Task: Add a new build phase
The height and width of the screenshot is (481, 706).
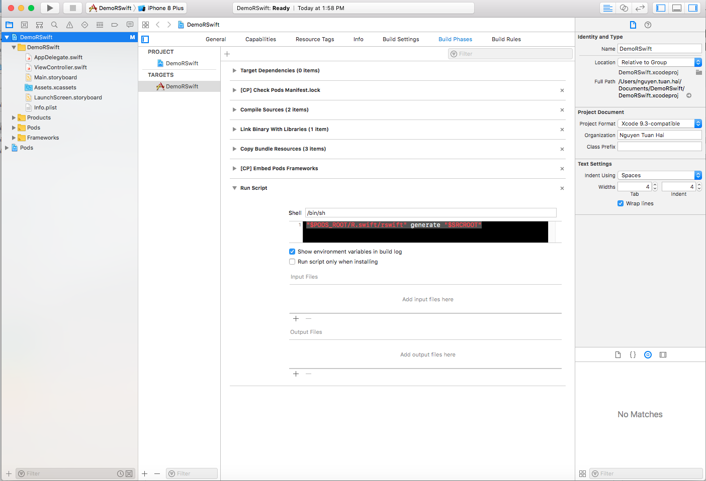Action: tap(227, 54)
